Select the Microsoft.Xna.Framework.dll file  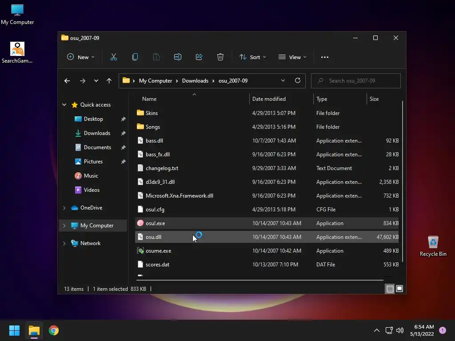point(267,195)
